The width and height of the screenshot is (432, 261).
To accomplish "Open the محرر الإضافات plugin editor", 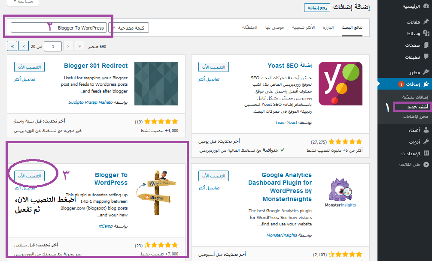I will (x=416, y=117).
